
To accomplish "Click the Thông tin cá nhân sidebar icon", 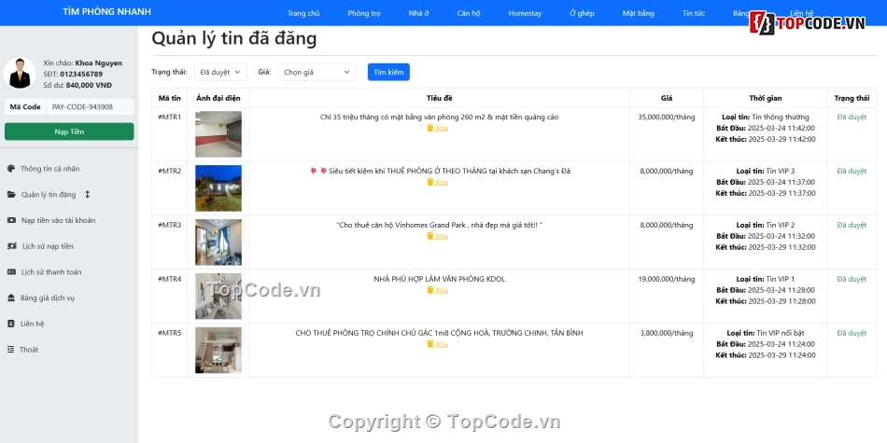I will point(11,169).
